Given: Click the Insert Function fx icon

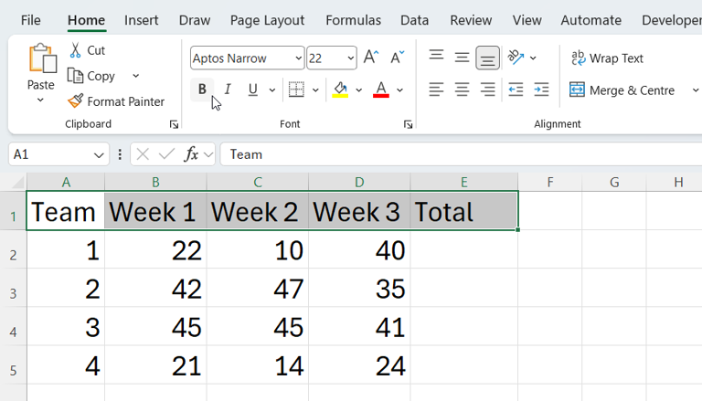Looking at the screenshot, I should [x=191, y=154].
